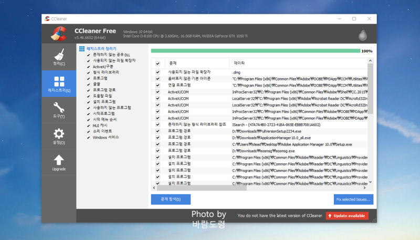The height and width of the screenshot is (240, 420).
Task: Toggle the ActiveX/구분 checkbox in left list
Action: [88, 67]
